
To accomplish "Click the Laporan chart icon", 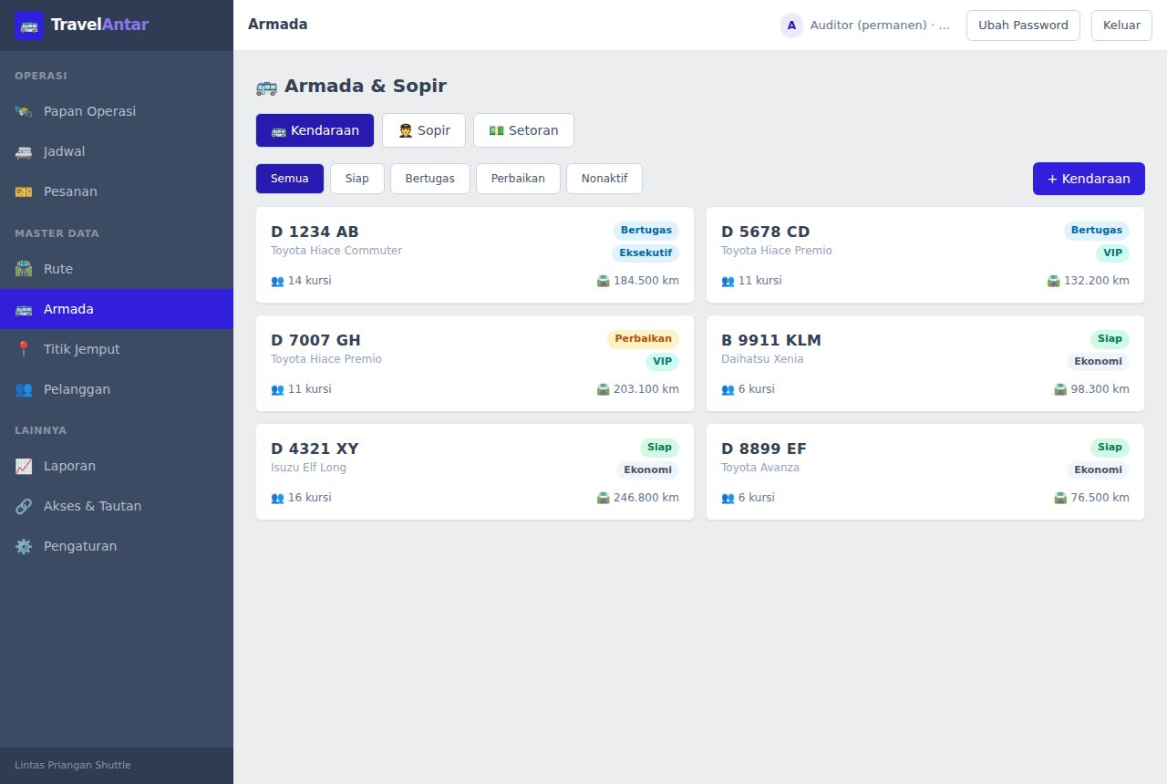I will [x=24, y=466].
